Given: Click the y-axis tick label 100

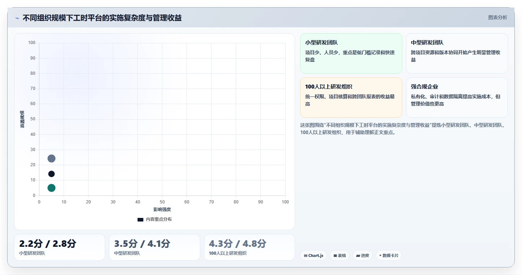Looking at the screenshot, I should (x=32, y=43).
